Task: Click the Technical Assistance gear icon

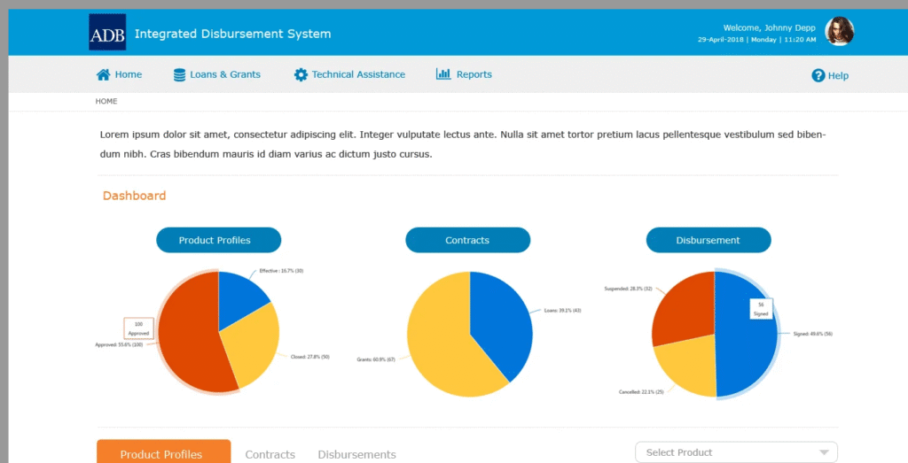Action: pos(301,74)
